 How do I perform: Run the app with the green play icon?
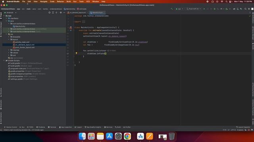204,9
